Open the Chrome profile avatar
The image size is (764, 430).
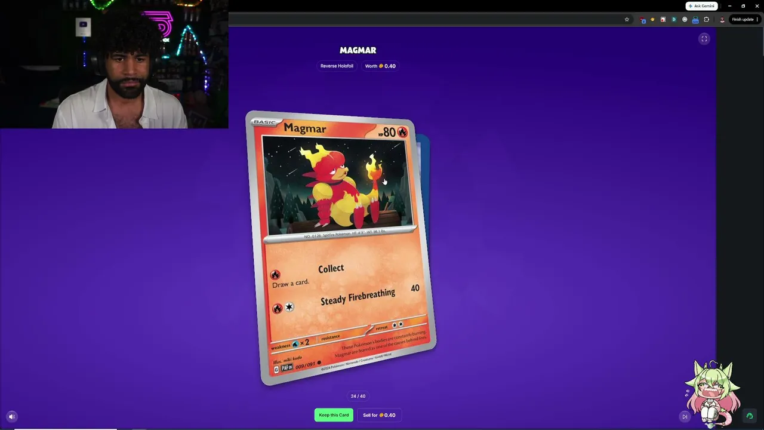click(722, 20)
